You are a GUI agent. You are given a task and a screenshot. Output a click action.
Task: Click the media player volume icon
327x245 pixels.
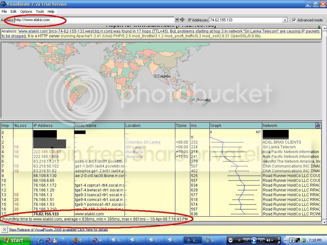click(x=269, y=240)
